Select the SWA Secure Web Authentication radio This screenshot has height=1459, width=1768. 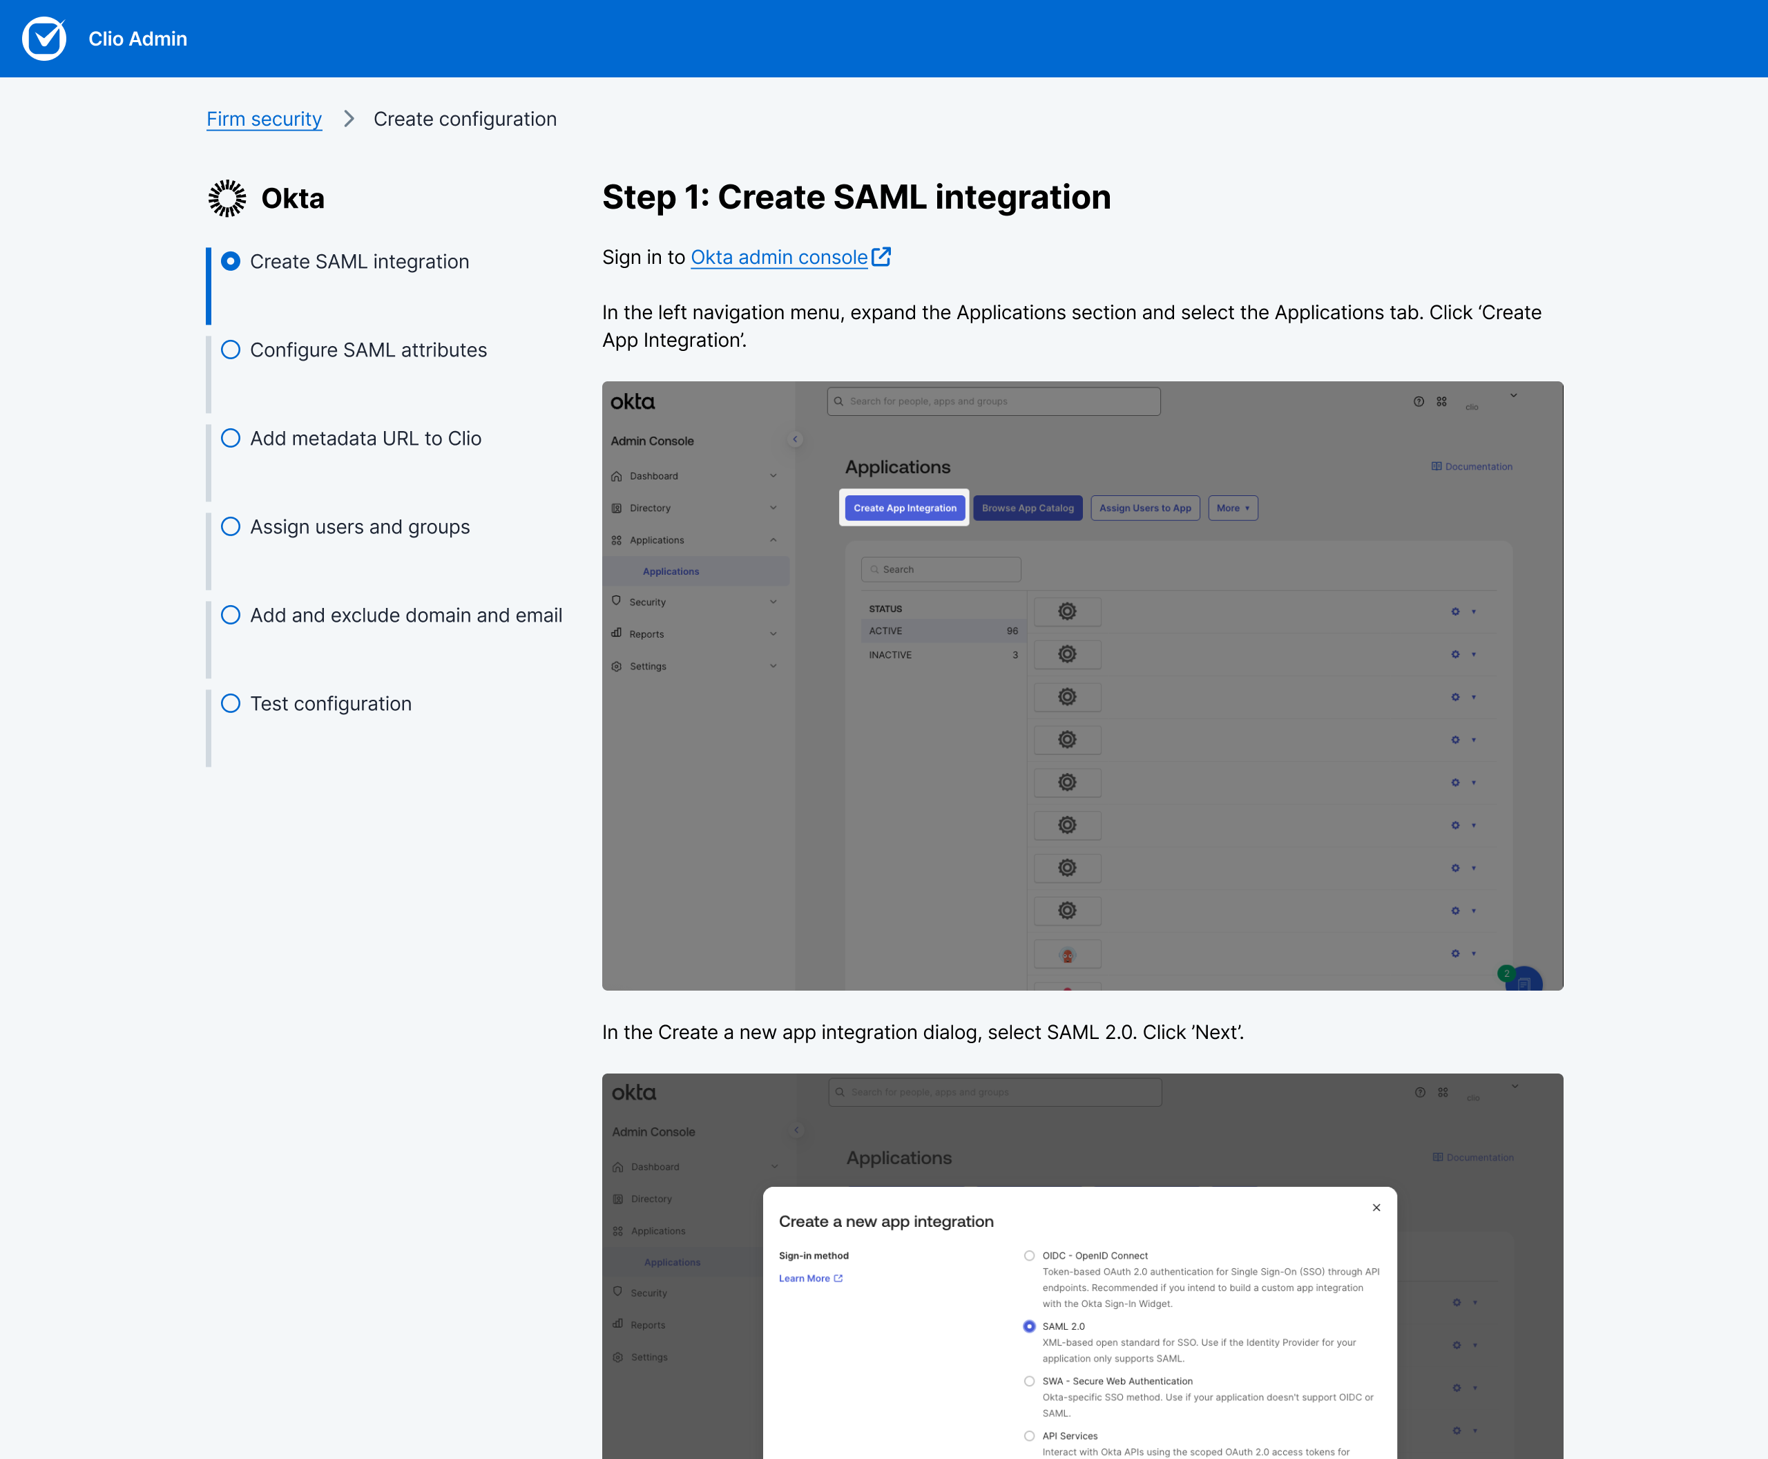coord(1029,1381)
